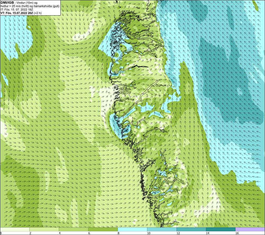Viewport: 265px width, 235px height.
Task: Click the 'IT: Fös. 15. 07. 2022 18Z' line
Action: point(17,10)
